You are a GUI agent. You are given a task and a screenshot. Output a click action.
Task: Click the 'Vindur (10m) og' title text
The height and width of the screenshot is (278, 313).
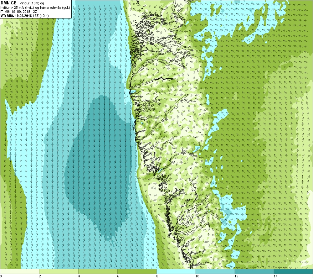point(32,3)
